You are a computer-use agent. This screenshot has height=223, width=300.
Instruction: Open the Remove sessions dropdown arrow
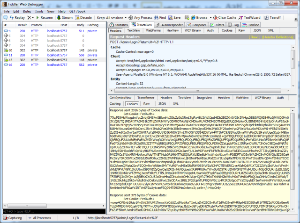(33, 18)
